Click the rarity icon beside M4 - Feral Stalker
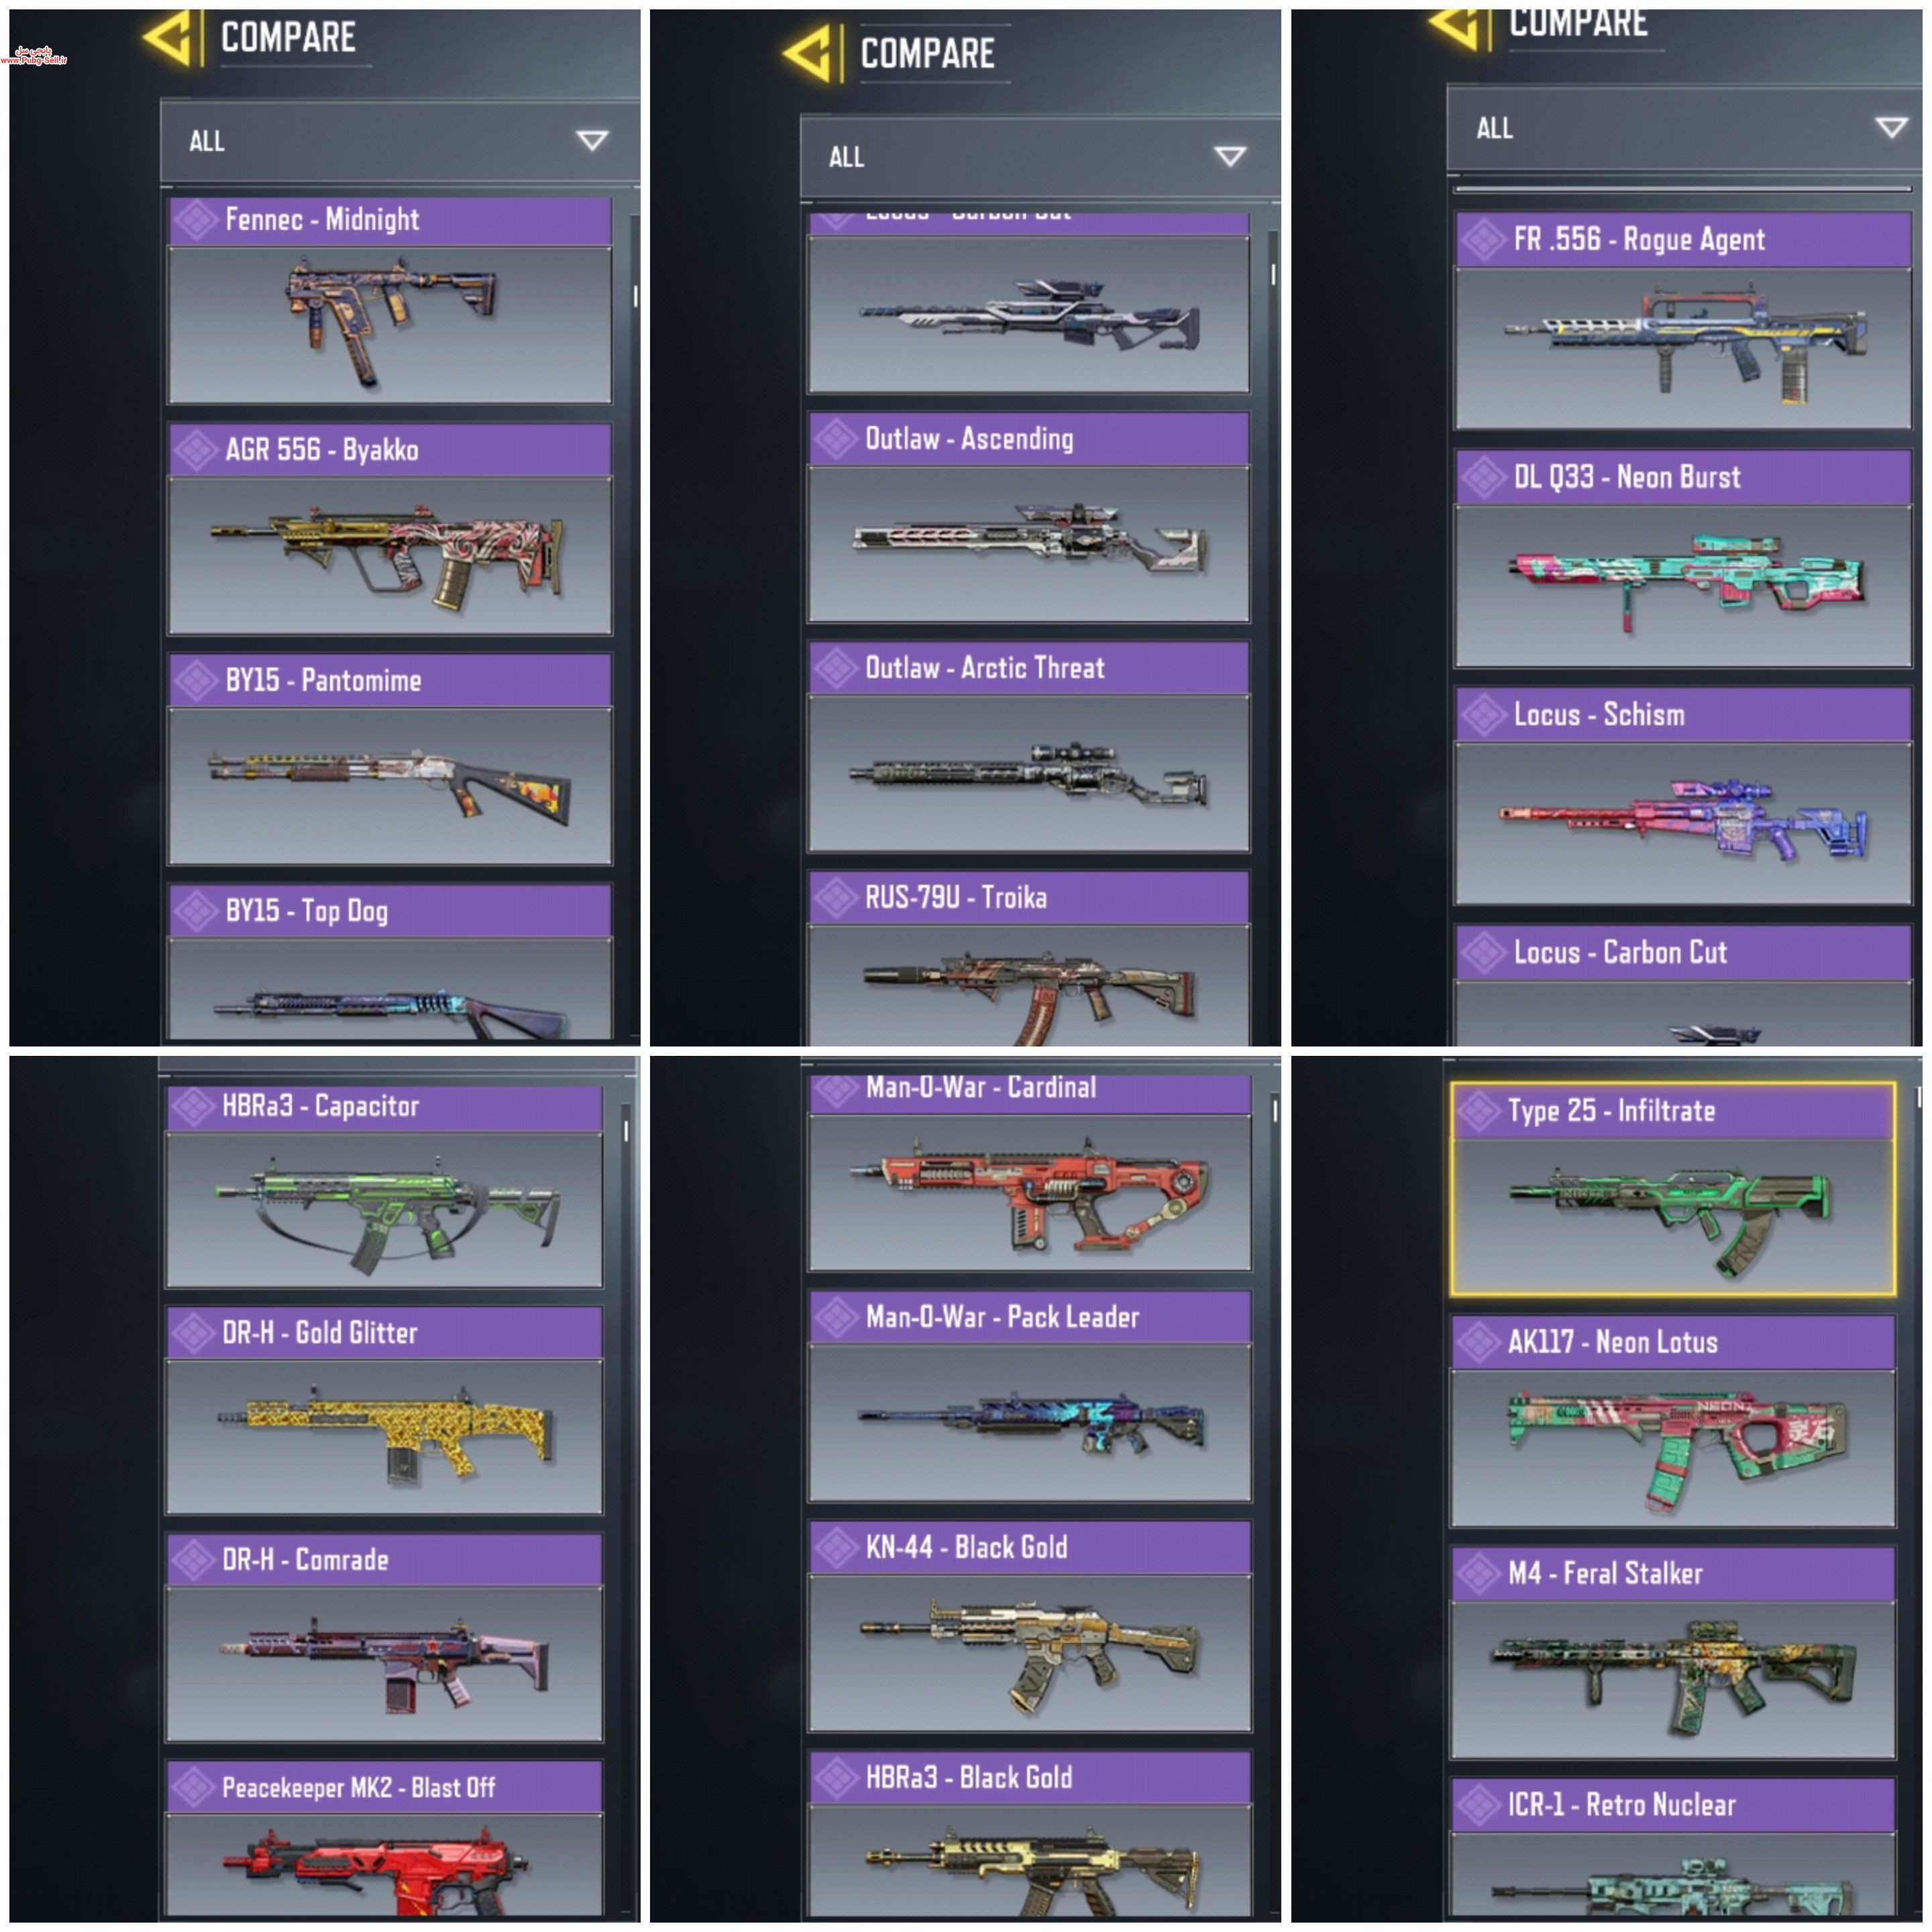Image resolution: width=1932 pixels, height=1932 pixels. [x=1479, y=1574]
